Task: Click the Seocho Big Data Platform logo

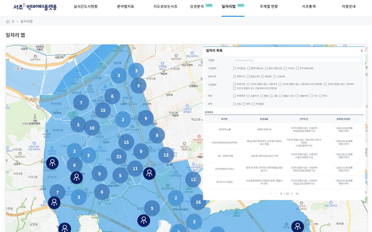Action: [35, 7]
